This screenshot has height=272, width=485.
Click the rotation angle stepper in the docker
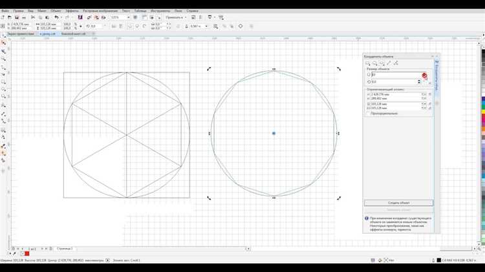pos(419,82)
